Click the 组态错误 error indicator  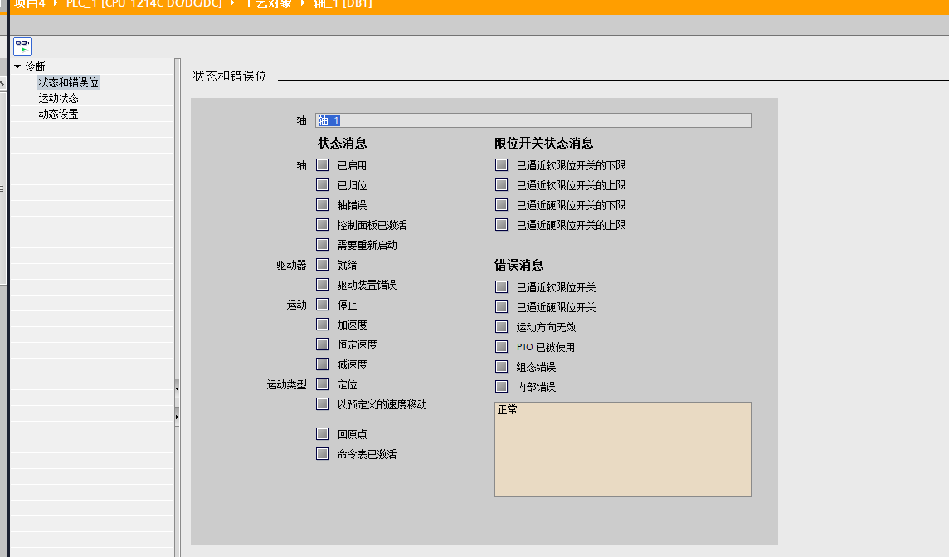pos(501,367)
